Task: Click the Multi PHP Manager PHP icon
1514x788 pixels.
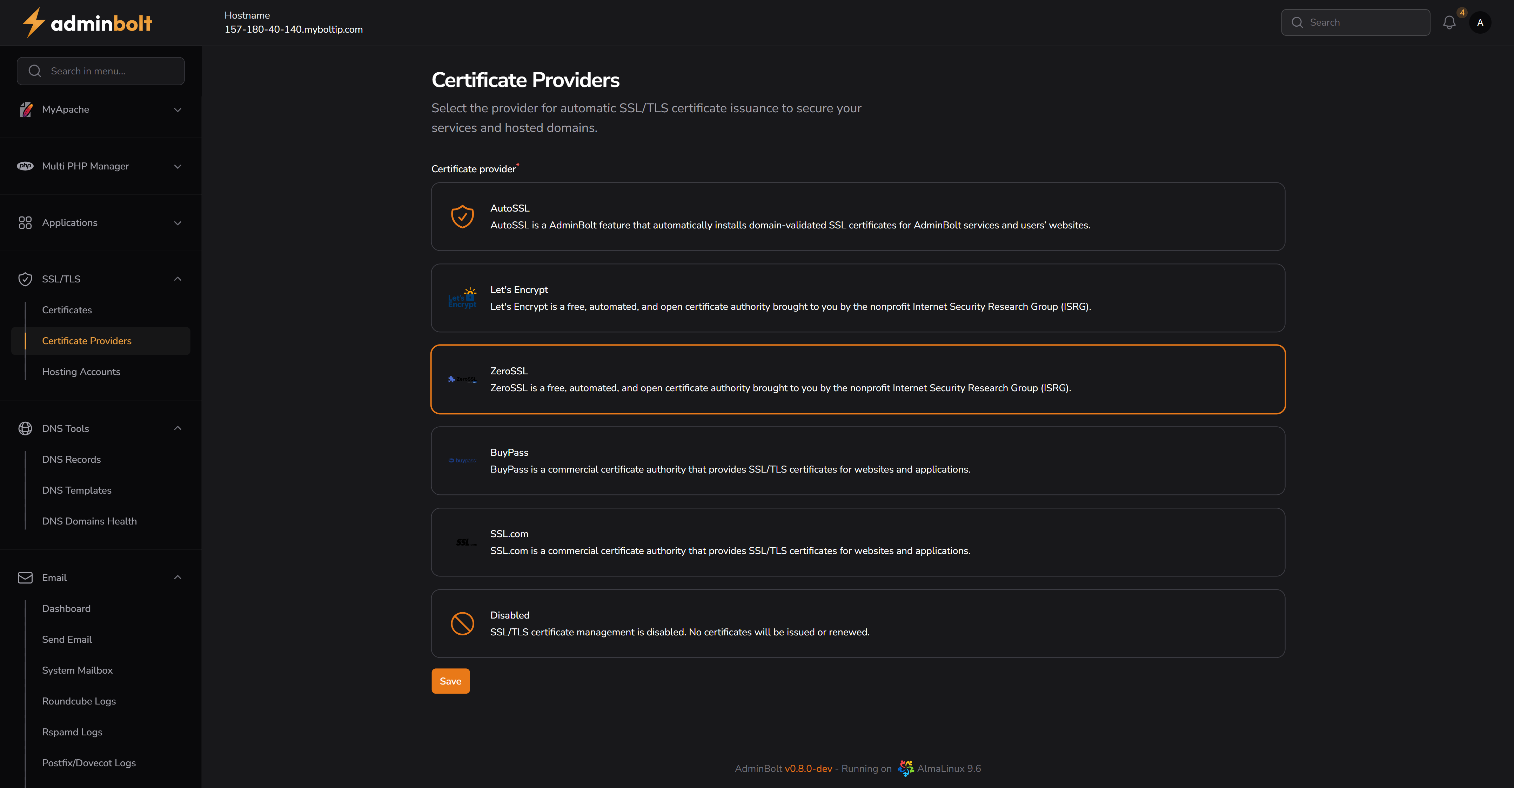Action: coord(25,166)
